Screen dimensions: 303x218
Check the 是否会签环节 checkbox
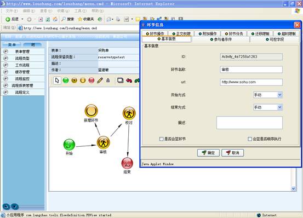161,139
